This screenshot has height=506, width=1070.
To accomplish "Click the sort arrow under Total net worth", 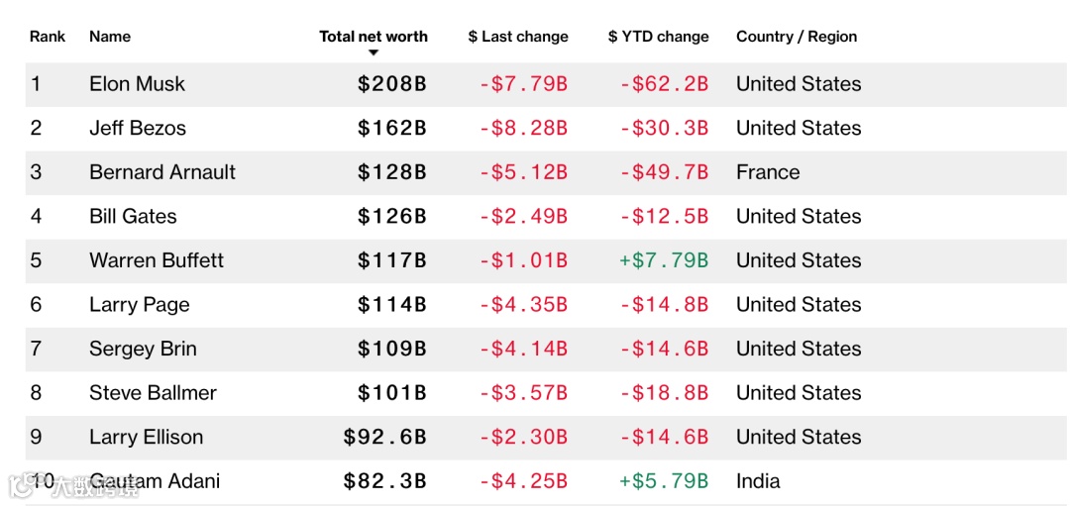I will point(374,52).
